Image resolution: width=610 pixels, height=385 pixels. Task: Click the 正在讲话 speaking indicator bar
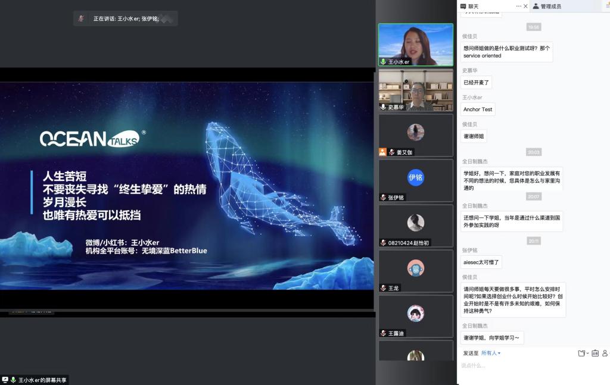126,18
